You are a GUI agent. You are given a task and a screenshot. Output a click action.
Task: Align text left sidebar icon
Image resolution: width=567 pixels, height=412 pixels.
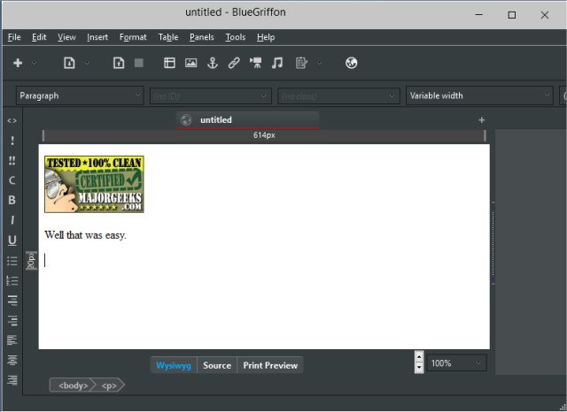[x=12, y=340]
